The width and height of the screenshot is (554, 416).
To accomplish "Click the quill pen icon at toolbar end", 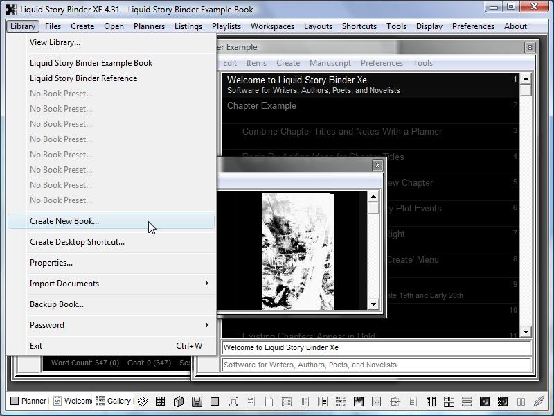I will click(x=539, y=401).
